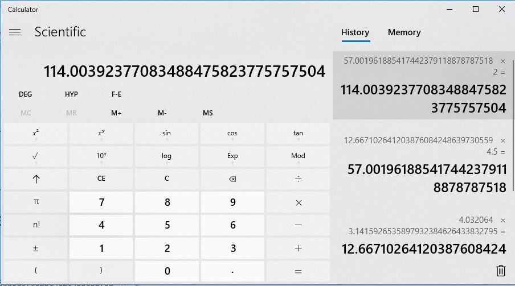Click the MS memory store button

coord(207,113)
